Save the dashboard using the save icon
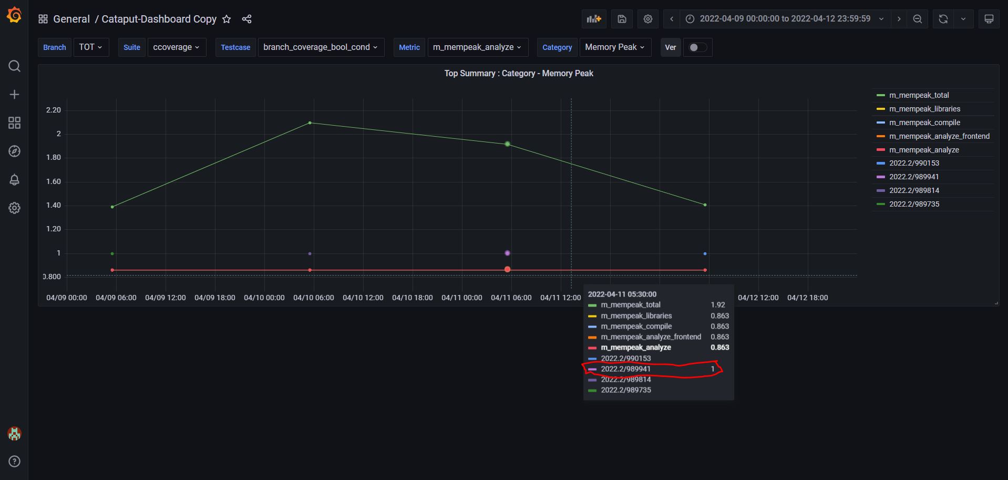 pos(621,18)
